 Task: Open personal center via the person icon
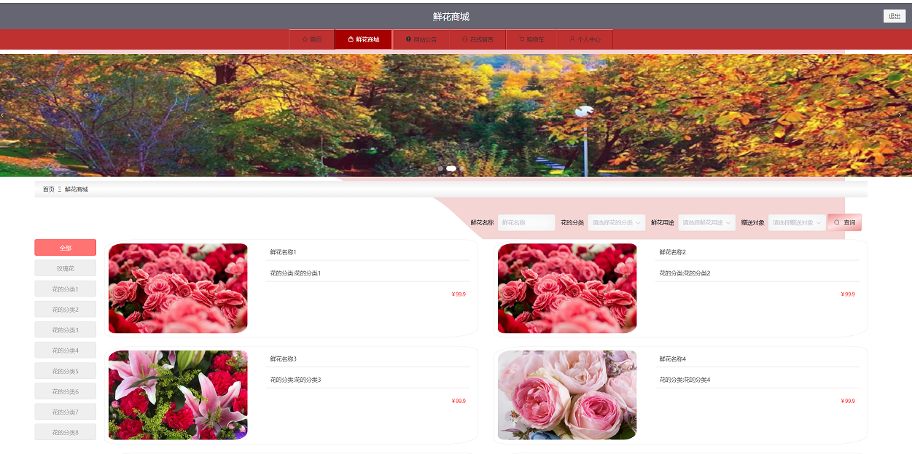(572, 39)
